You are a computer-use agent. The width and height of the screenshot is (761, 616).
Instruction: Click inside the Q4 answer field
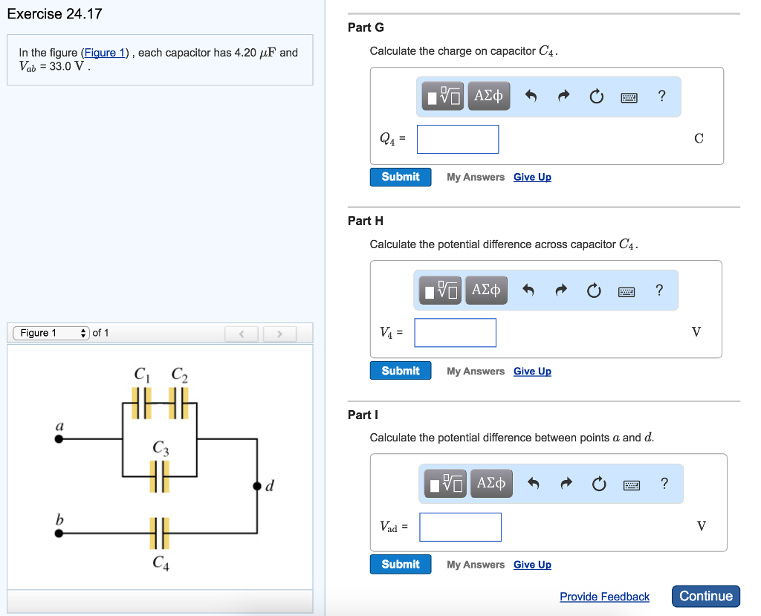coord(457,139)
